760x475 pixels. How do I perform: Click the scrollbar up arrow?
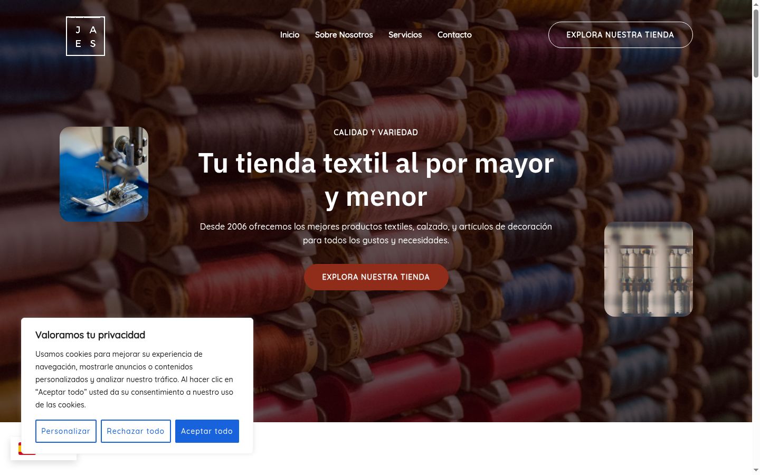tap(756, 4)
